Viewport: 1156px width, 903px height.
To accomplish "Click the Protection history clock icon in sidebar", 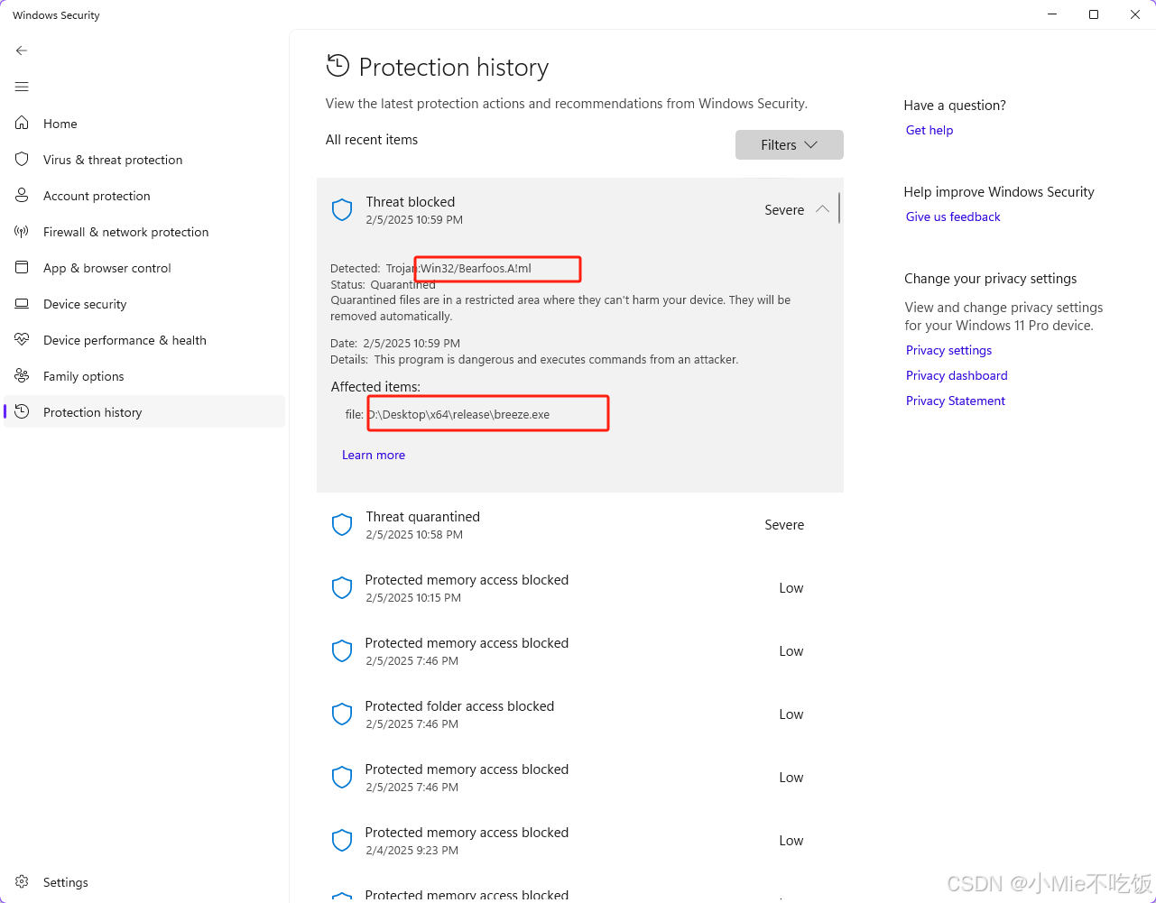I will 22,412.
